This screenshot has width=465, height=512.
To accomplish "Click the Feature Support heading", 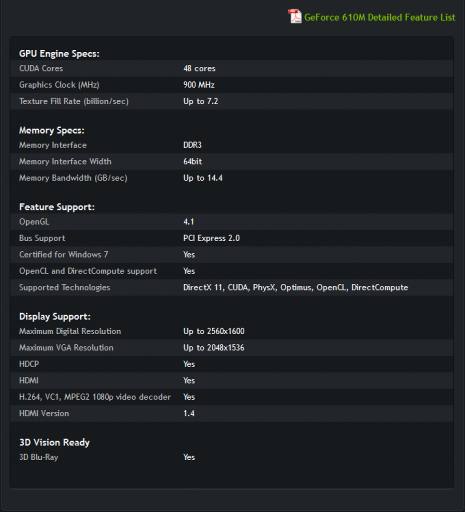I will coord(57,207).
